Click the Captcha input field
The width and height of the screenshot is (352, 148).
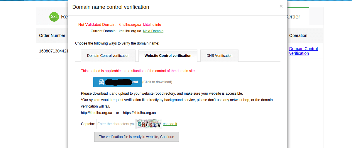116,124
